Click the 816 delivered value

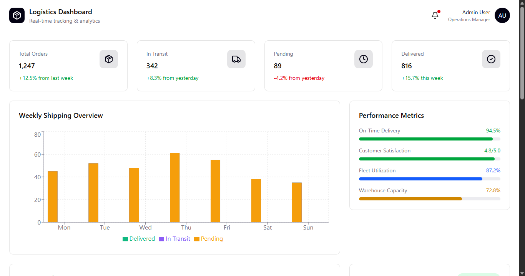407,66
